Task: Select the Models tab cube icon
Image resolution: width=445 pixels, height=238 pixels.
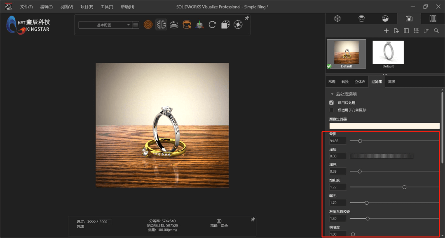Action: click(x=337, y=18)
